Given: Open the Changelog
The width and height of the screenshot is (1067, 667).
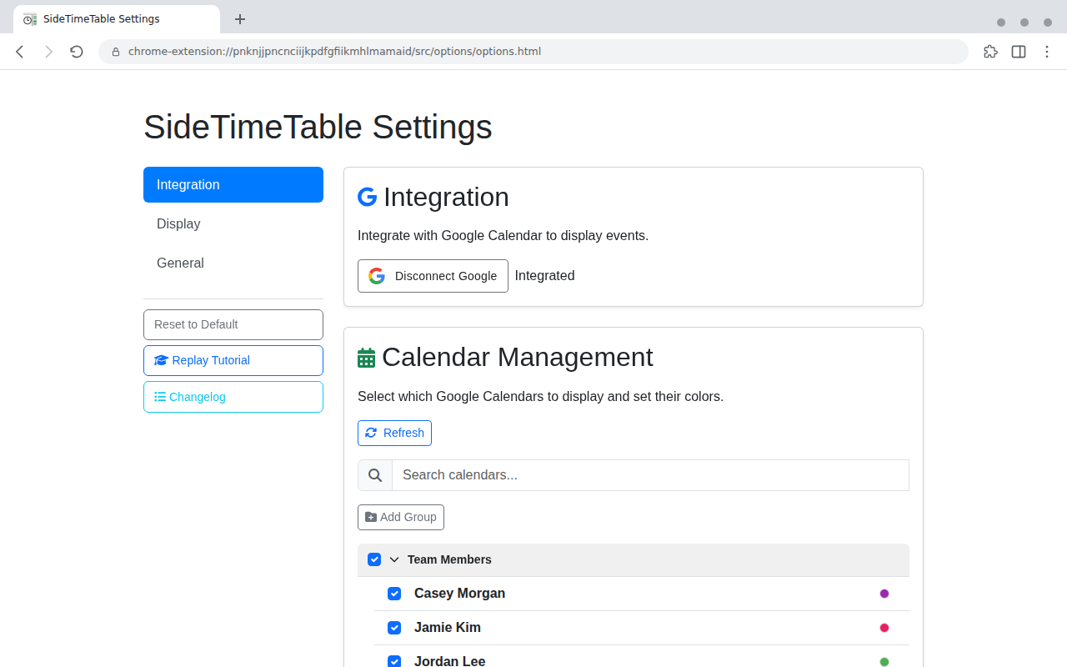Looking at the screenshot, I should 233,397.
